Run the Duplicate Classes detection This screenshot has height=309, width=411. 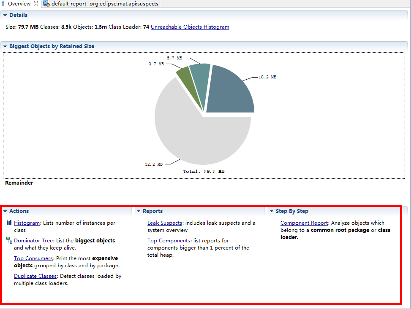[35, 276]
